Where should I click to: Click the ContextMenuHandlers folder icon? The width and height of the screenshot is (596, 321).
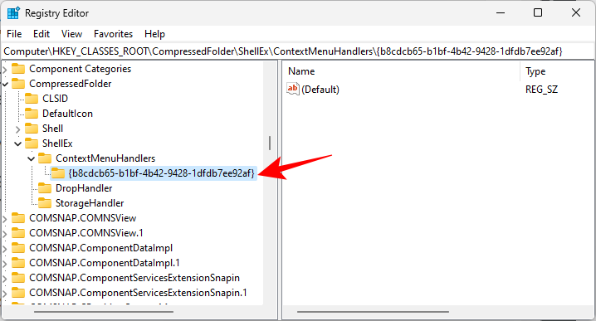coord(45,158)
